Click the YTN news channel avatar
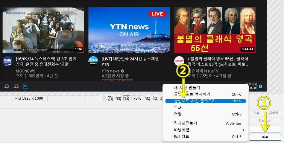The height and width of the screenshot is (143, 284). pos(93,61)
